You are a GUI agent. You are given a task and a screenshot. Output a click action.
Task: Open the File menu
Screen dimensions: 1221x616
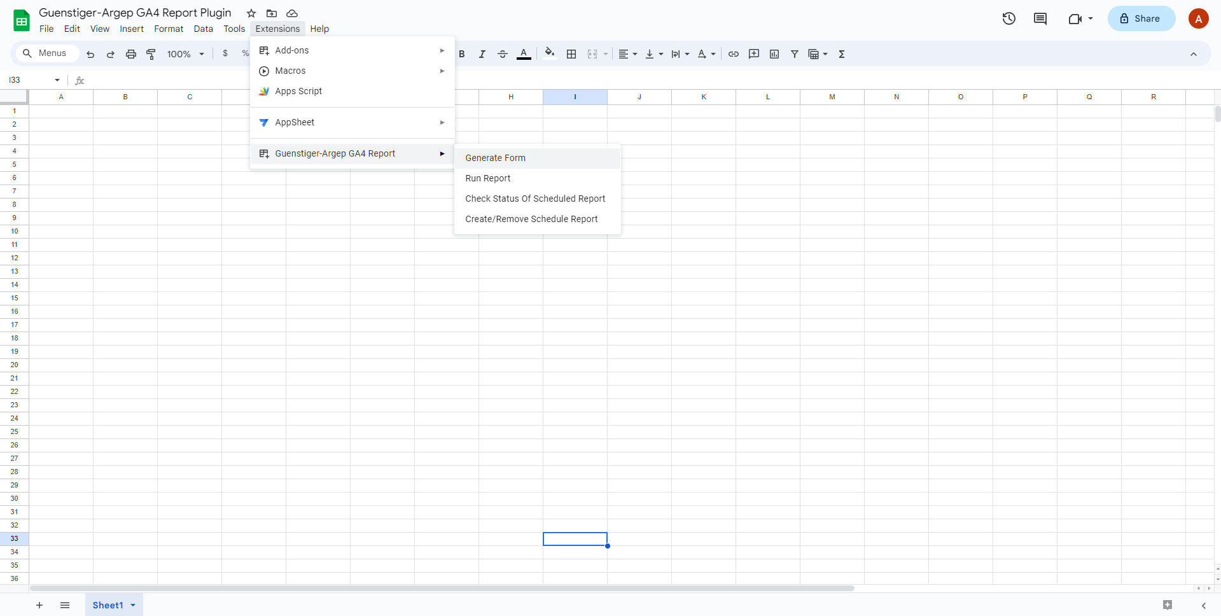[x=46, y=29]
